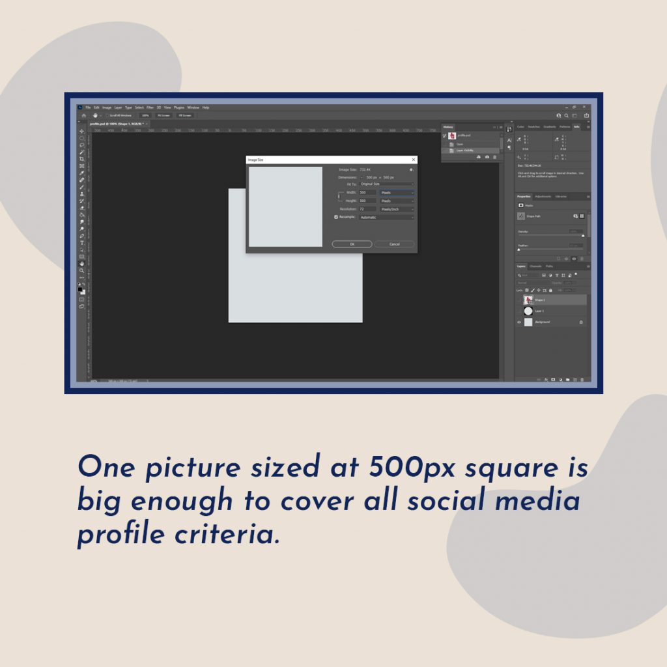Adjust the Density slider handle
This screenshot has height=667, width=667.
[583, 236]
